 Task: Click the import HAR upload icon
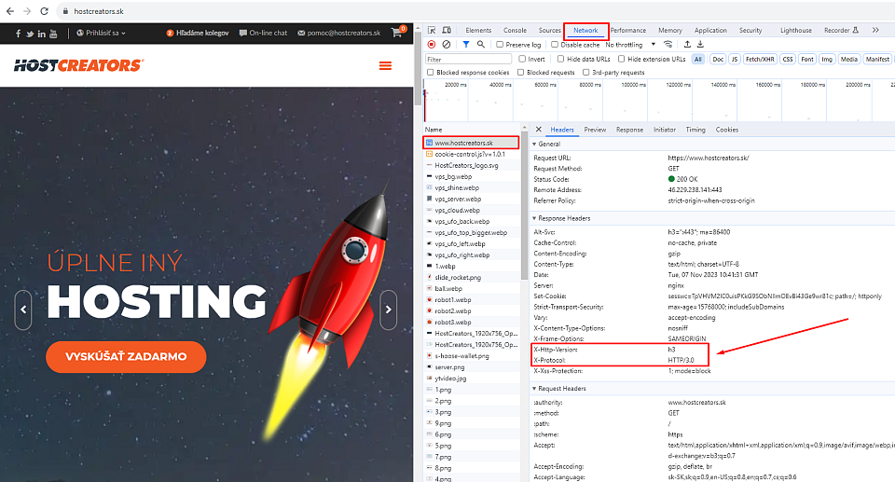pyautogui.click(x=687, y=44)
